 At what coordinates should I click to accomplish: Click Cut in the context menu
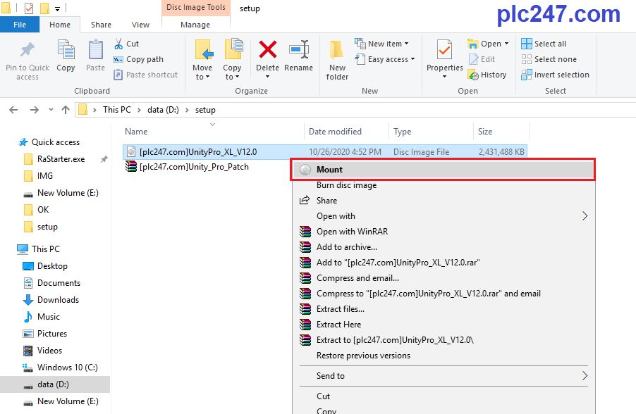click(443, 396)
